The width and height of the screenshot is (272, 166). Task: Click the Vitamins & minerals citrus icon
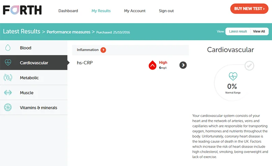[7, 108]
